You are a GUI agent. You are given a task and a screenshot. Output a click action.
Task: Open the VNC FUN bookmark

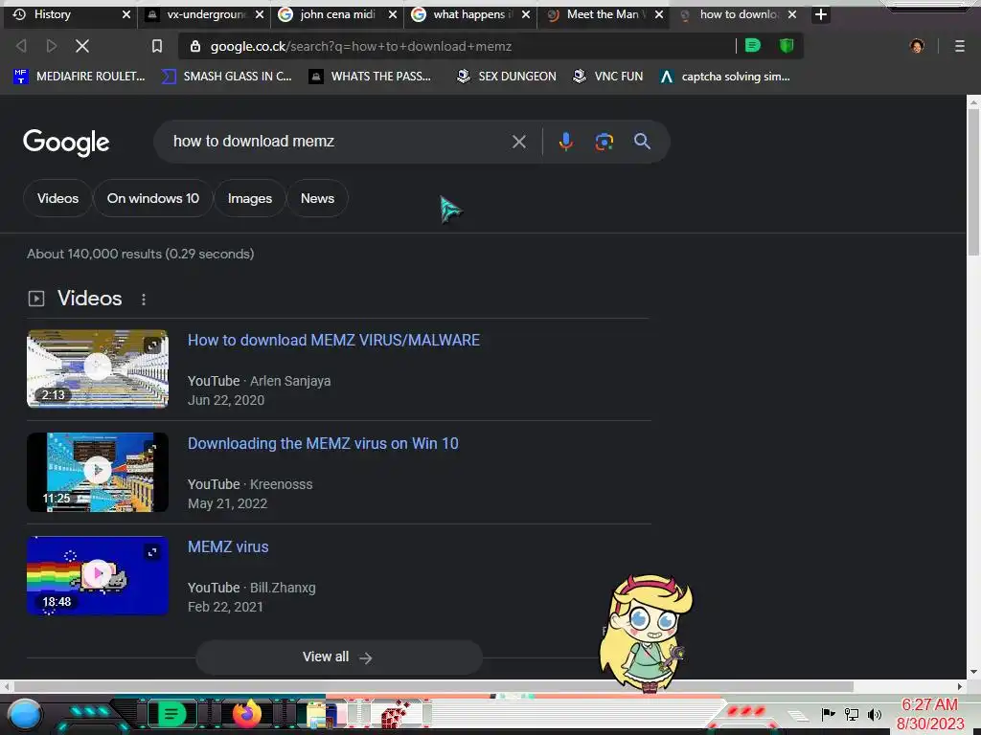[608, 77]
